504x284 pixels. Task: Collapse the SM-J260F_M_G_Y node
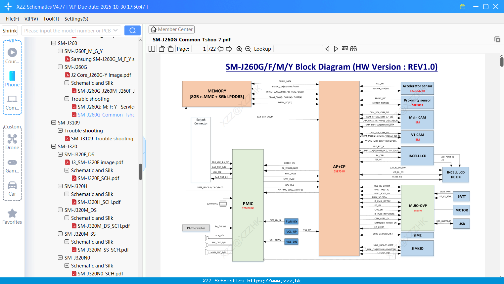(x=60, y=51)
